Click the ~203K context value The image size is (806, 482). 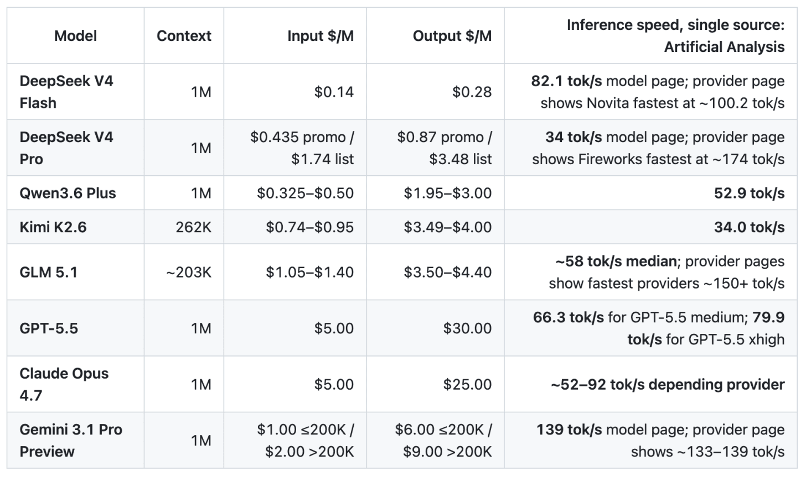point(189,272)
